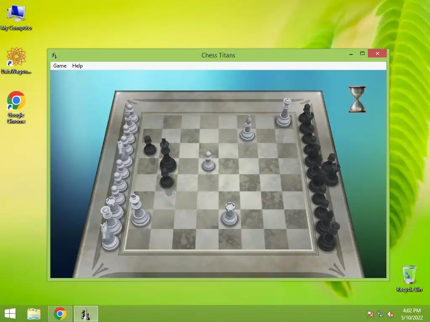
Task: Click the Chess Titans title bar icon
Action: coord(54,56)
